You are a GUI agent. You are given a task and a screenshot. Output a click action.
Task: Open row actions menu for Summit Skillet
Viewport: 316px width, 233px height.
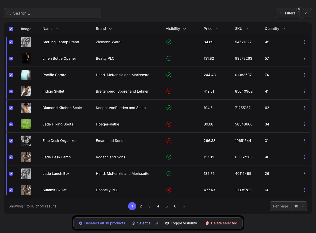(304, 190)
